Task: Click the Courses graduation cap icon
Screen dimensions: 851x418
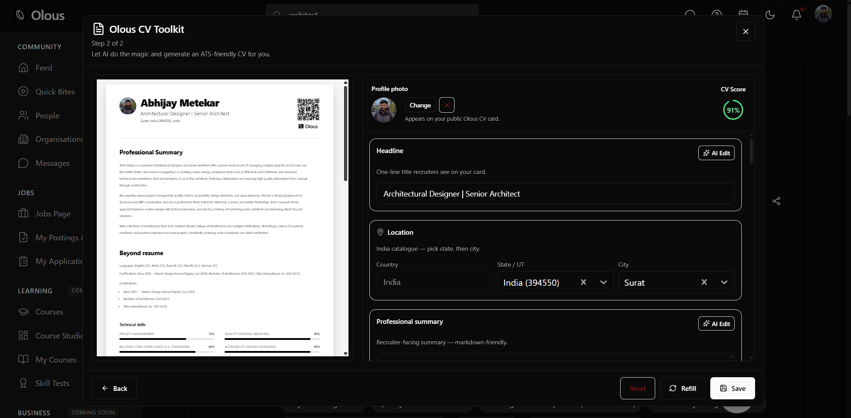Action: click(24, 312)
